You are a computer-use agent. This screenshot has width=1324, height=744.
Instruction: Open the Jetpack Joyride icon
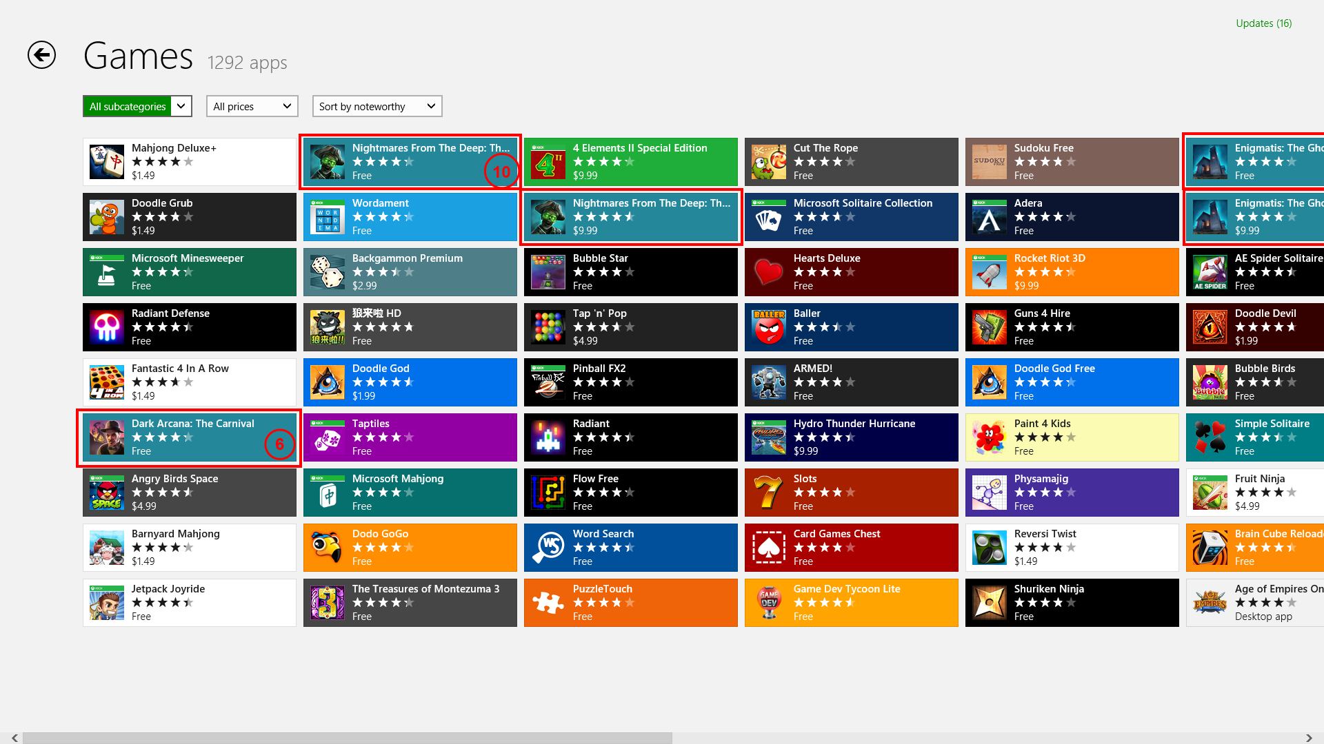[107, 603]
